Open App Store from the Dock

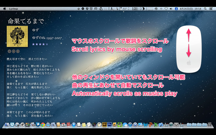tap(74, 124)
